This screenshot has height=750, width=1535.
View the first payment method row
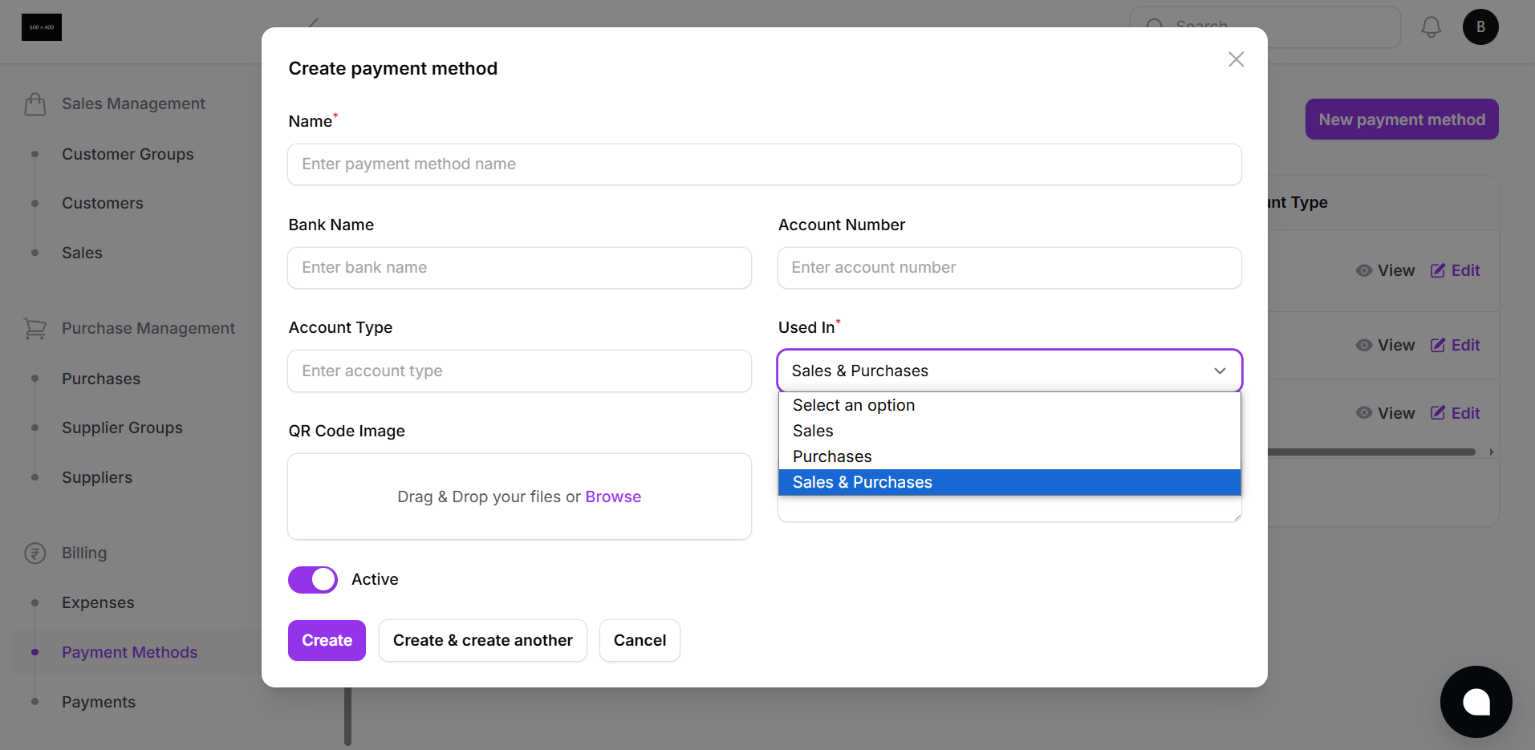pos(1386,270)
